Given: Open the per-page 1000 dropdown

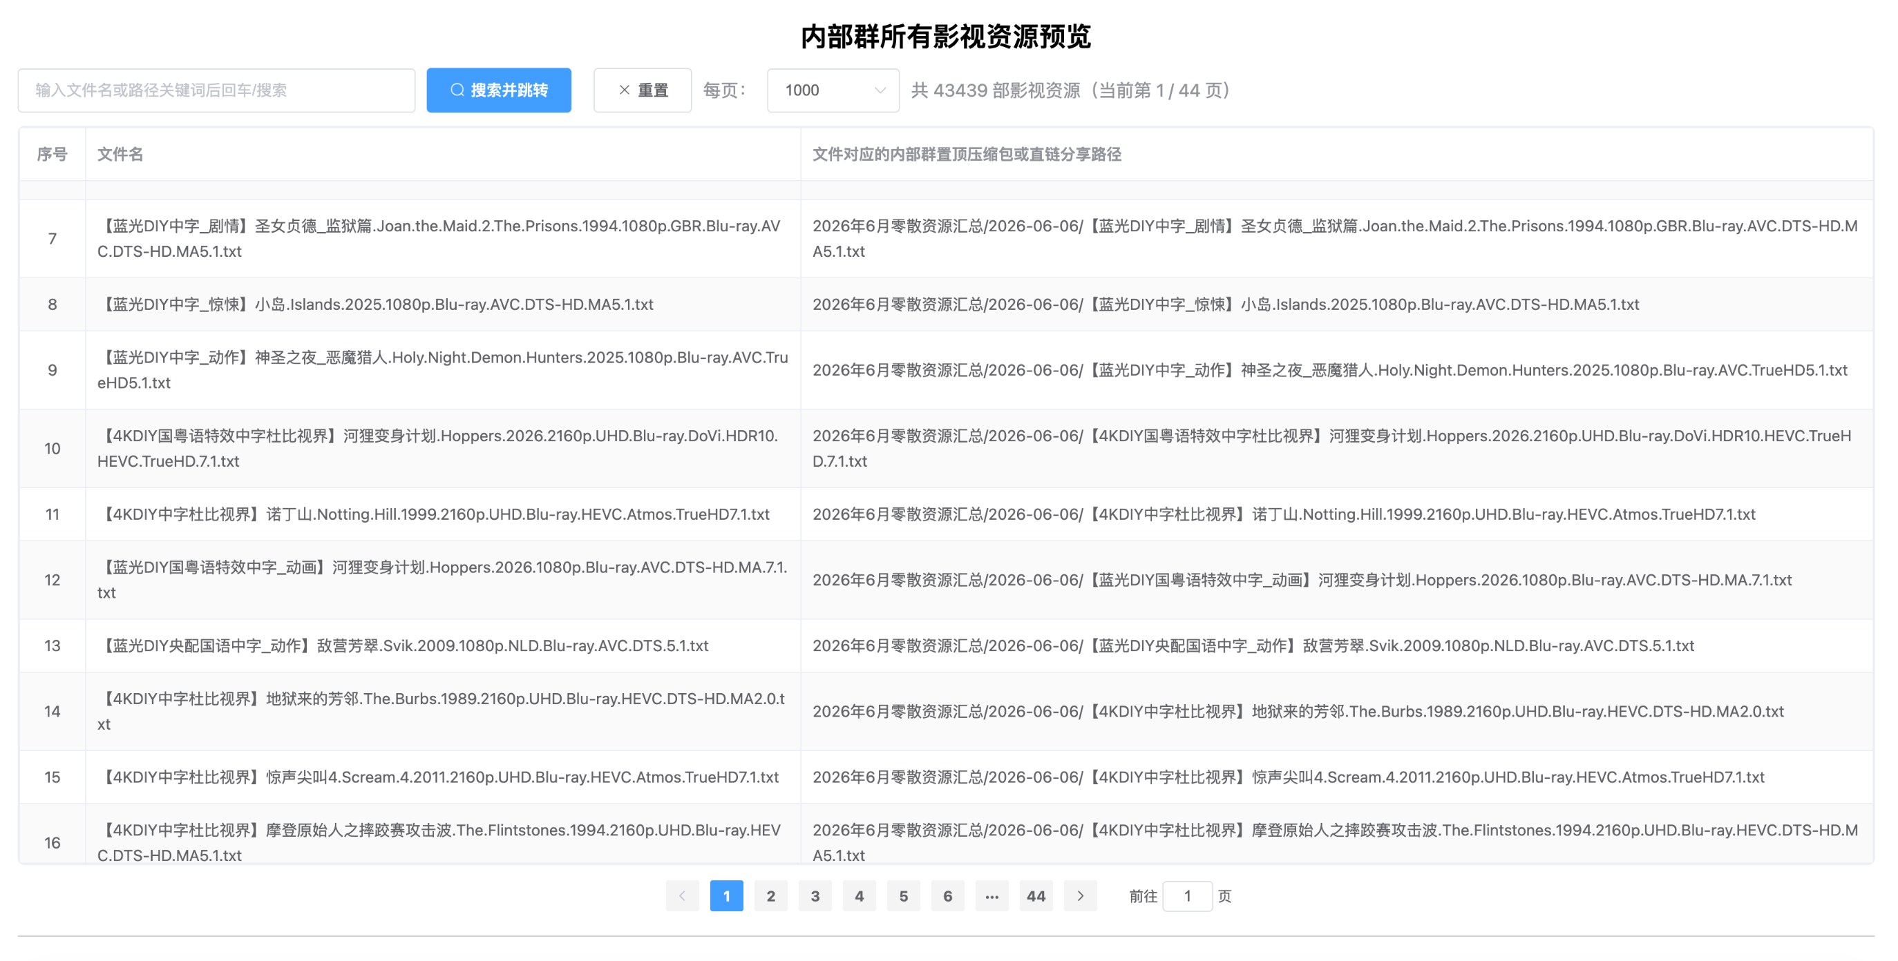Looking at the screenshot, I should coord(833,90).
